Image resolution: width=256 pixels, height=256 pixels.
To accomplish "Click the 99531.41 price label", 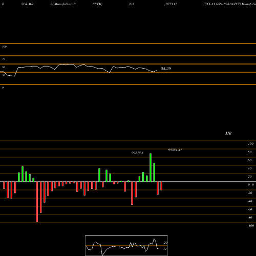I will pos(175,150).
